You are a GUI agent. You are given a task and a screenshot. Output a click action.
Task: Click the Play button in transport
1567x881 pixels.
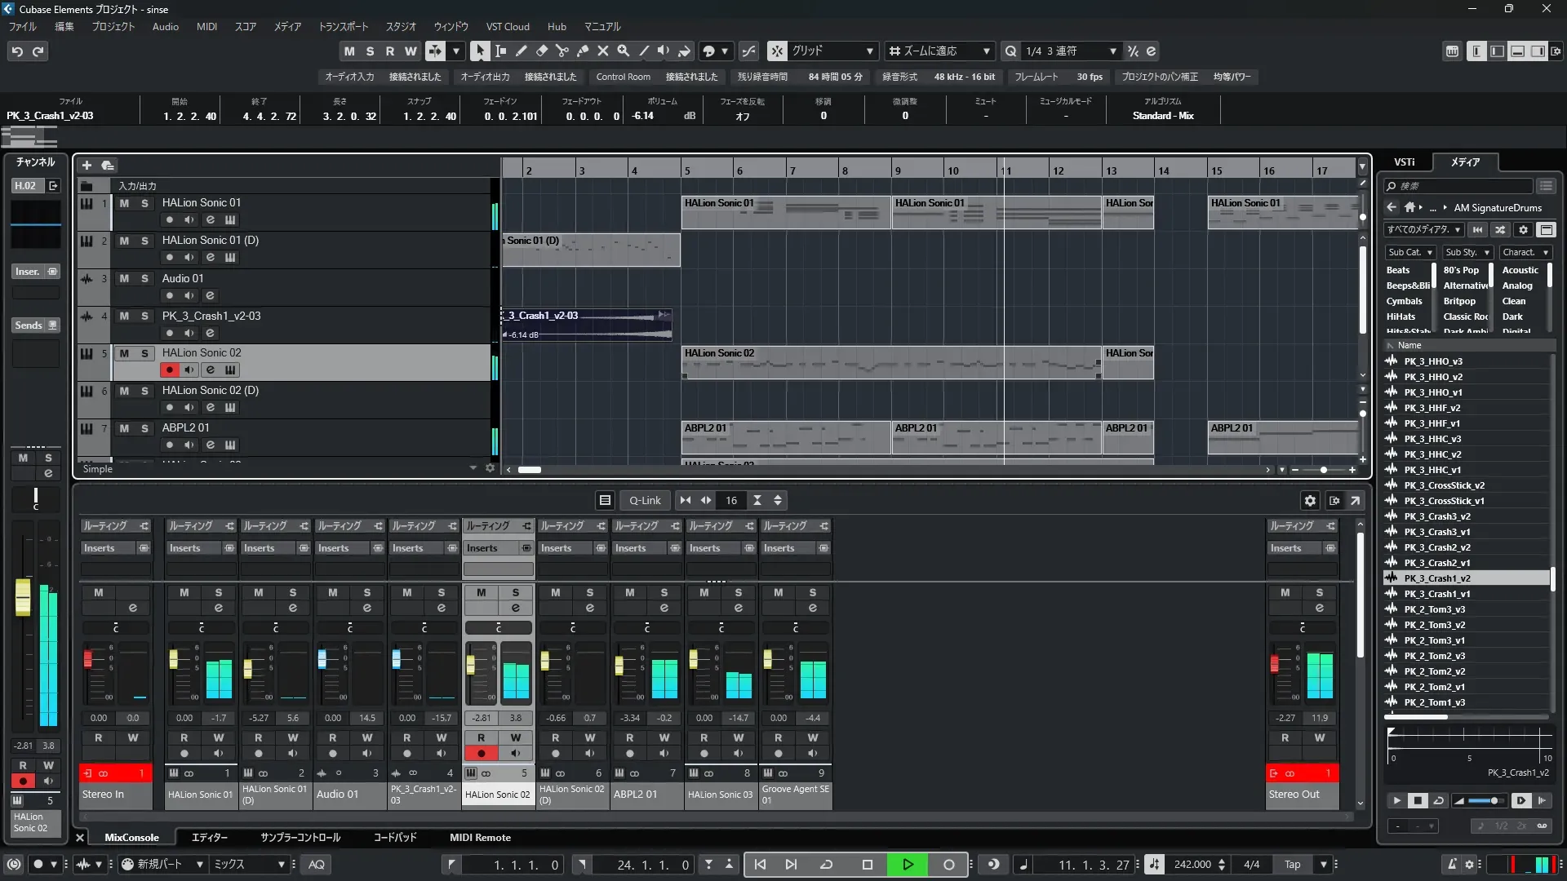point(908,865)
